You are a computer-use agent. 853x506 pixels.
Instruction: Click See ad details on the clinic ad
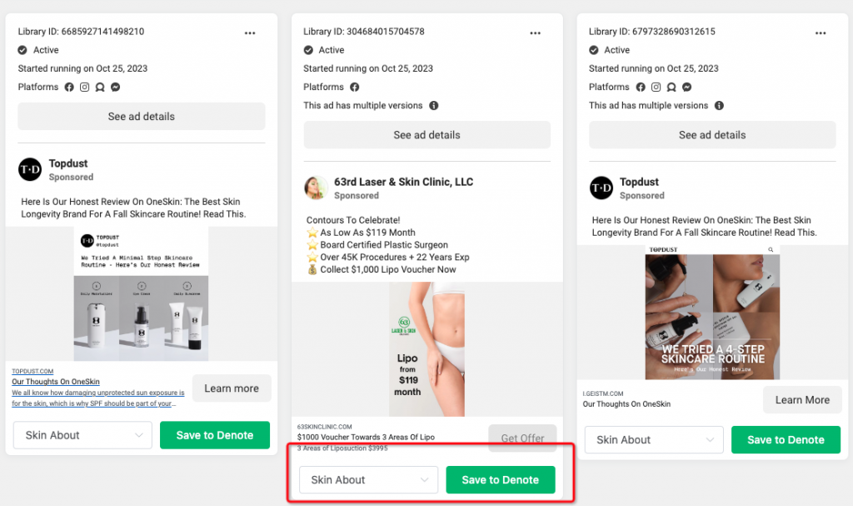tap(426, 134)
